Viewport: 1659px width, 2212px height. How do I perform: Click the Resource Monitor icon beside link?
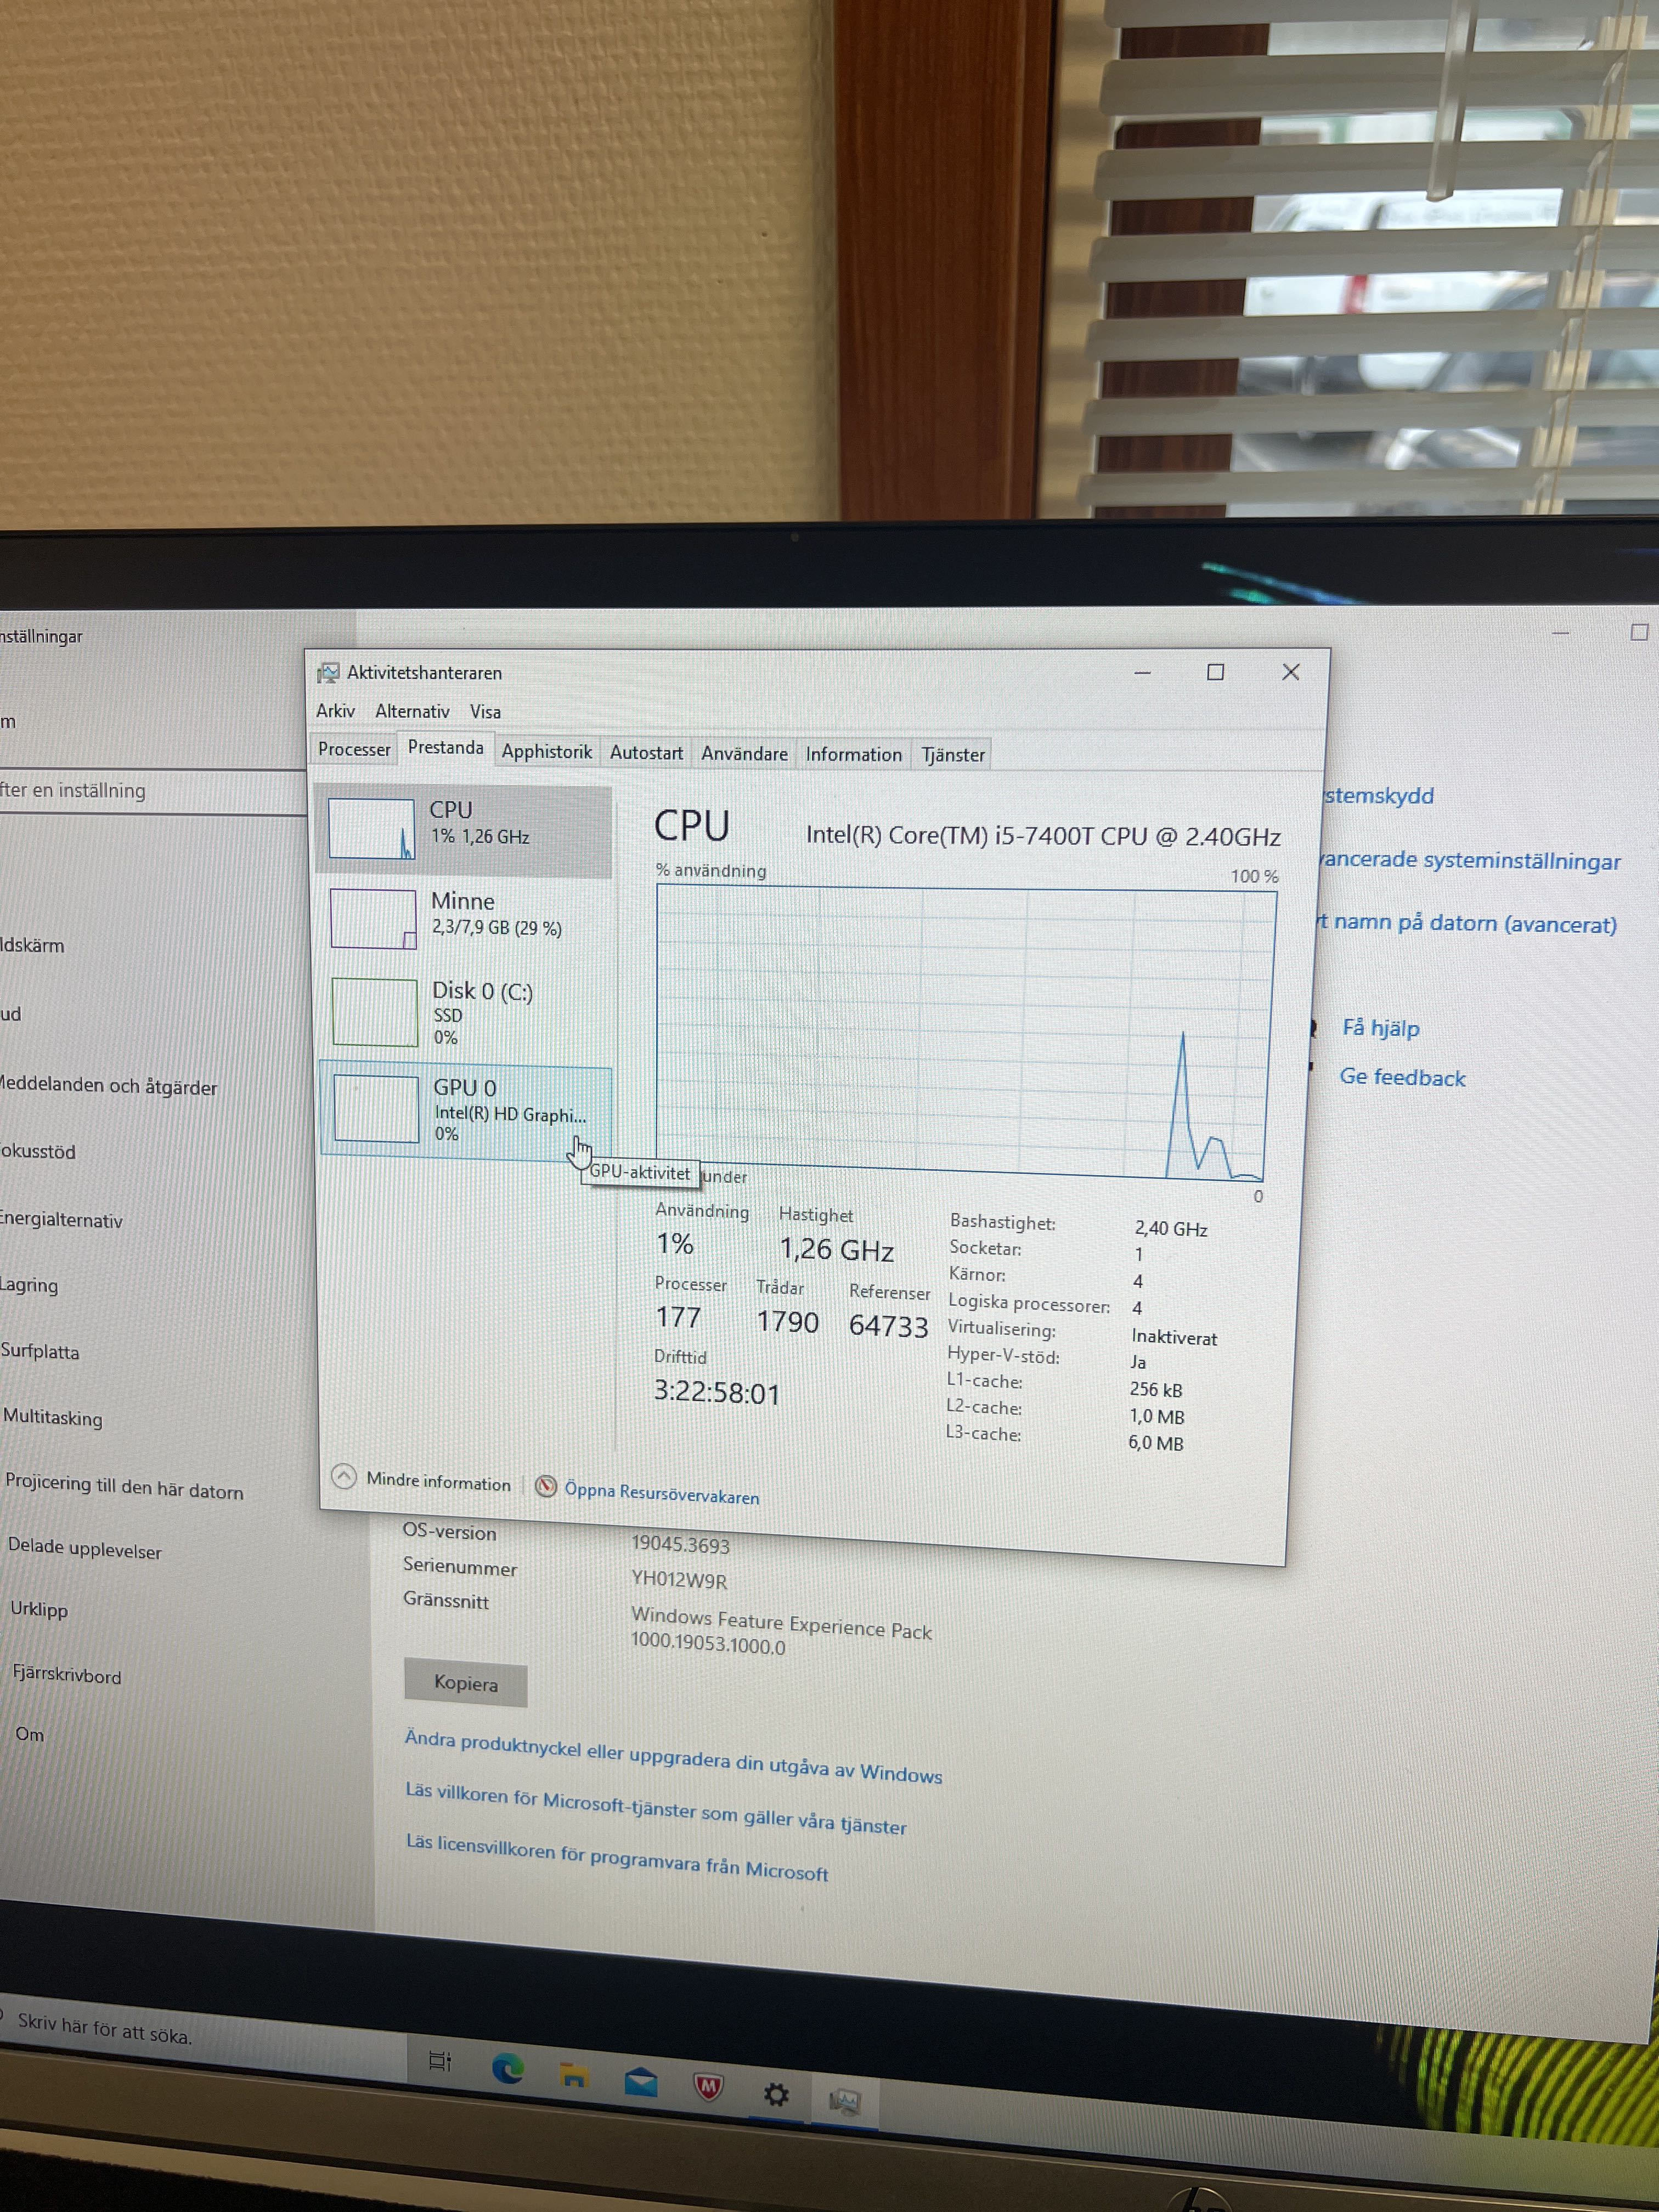[x=546, y=1486]
